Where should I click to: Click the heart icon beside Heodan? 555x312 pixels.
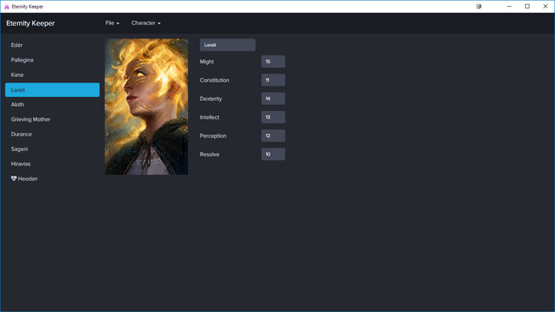click(14, 179)
